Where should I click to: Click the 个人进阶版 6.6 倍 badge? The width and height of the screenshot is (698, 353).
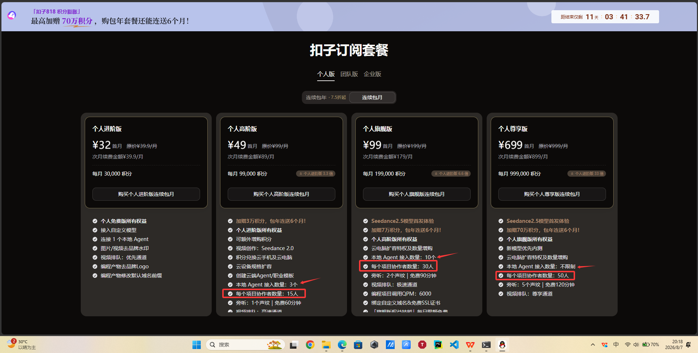point(451,174)
